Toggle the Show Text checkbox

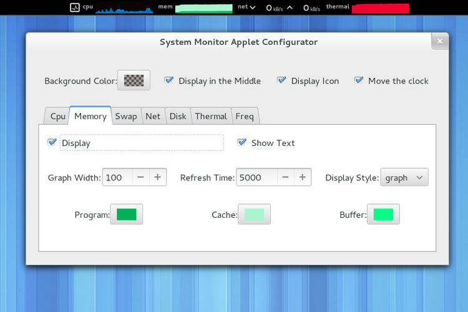[242, 142]
